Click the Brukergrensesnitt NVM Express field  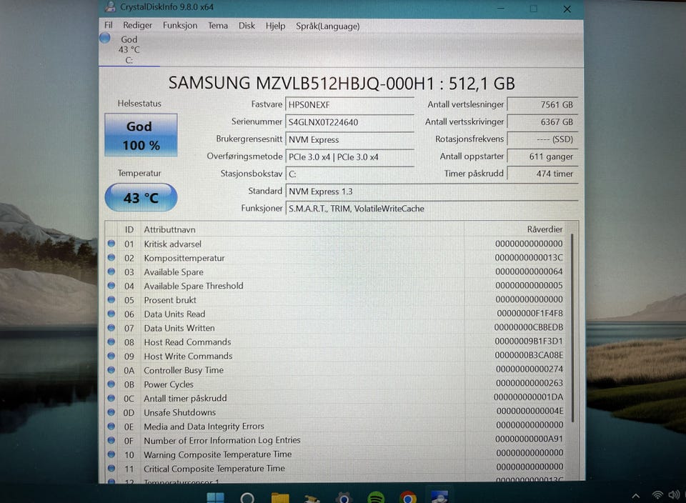[349, 139]
